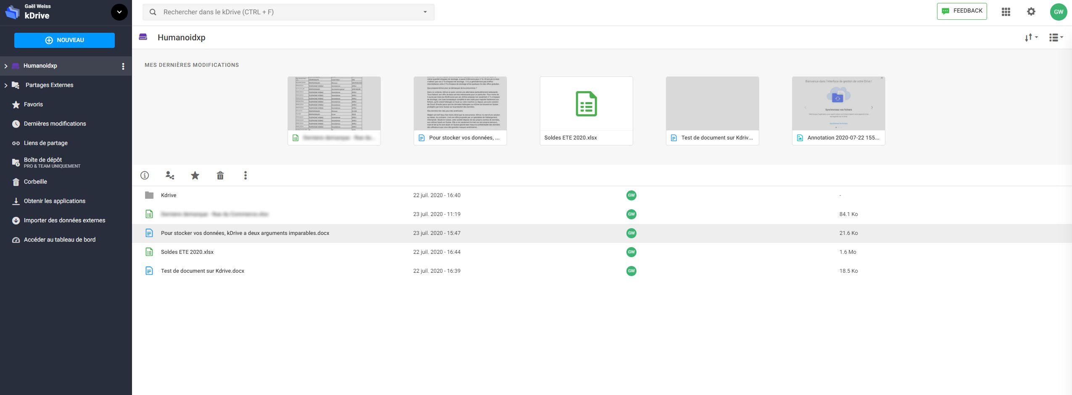Screen dimensions: 1072x395
Task: Select Partages Externes in sidebar
Action: (x=49, y=85)
